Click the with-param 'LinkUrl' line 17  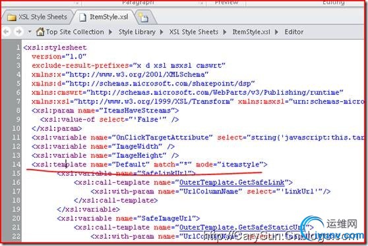210,191
